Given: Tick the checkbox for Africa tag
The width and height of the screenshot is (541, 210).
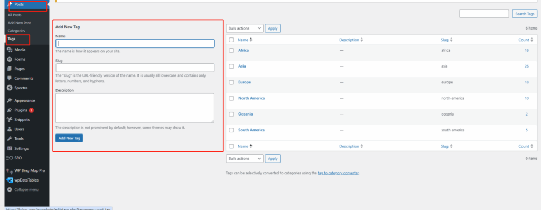Looking at the screenshot, I should 231,50.
